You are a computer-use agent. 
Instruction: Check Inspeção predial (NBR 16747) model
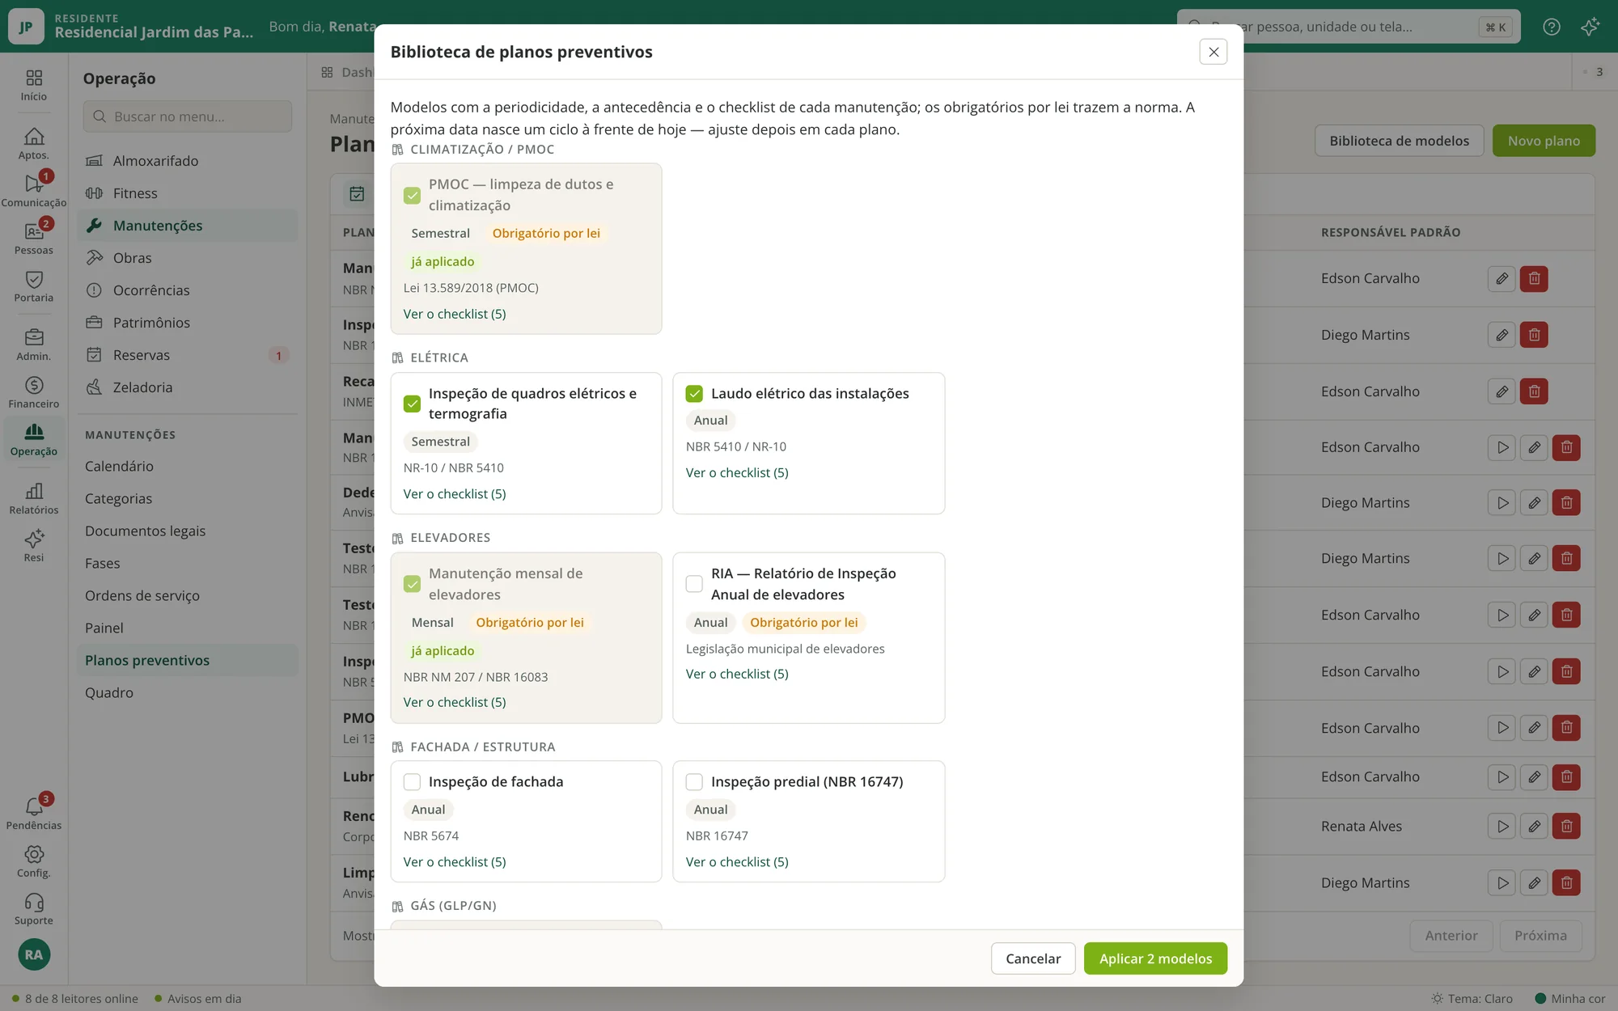click(x=694, y=782)
